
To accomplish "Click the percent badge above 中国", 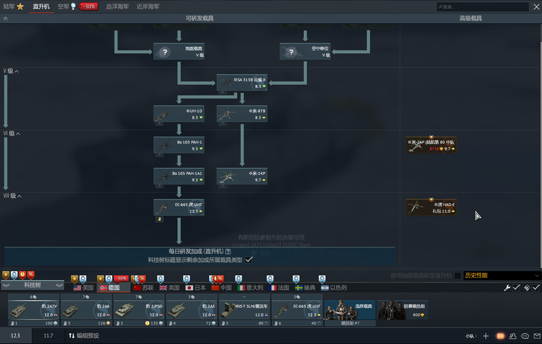I will point(220,279).
